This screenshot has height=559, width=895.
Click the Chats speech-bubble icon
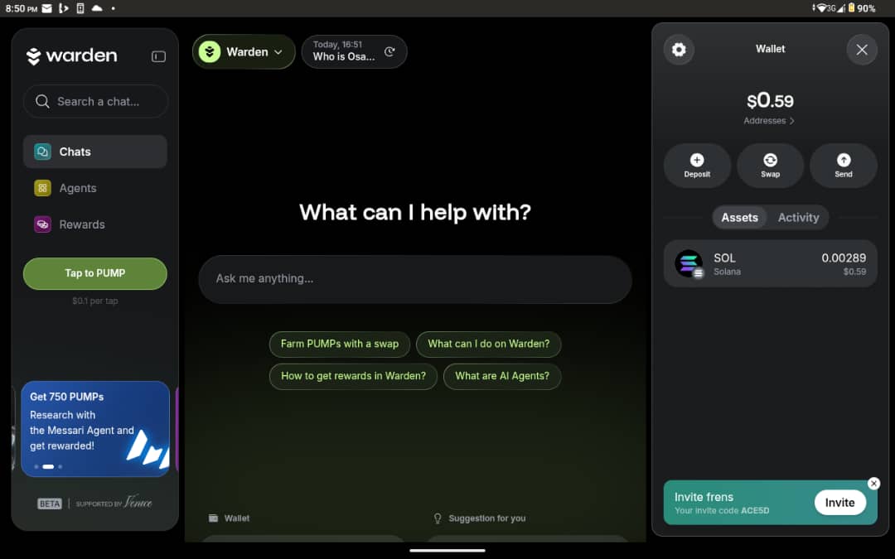tap(43, 152)
